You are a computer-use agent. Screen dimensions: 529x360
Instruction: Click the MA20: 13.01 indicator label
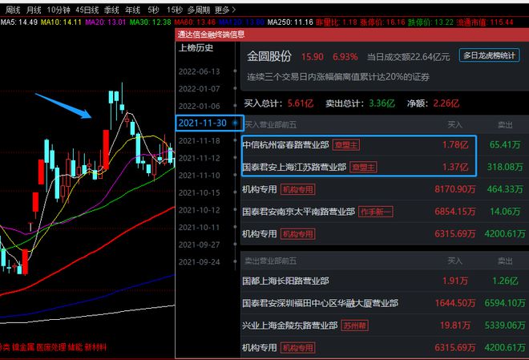click(106, 22)
